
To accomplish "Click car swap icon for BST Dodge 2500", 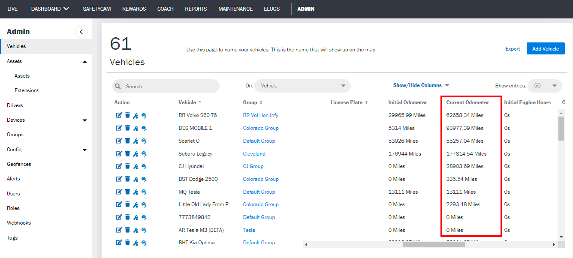I will coord(144,179).
